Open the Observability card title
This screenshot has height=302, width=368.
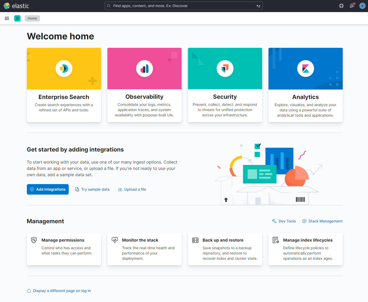coord(145,97)
